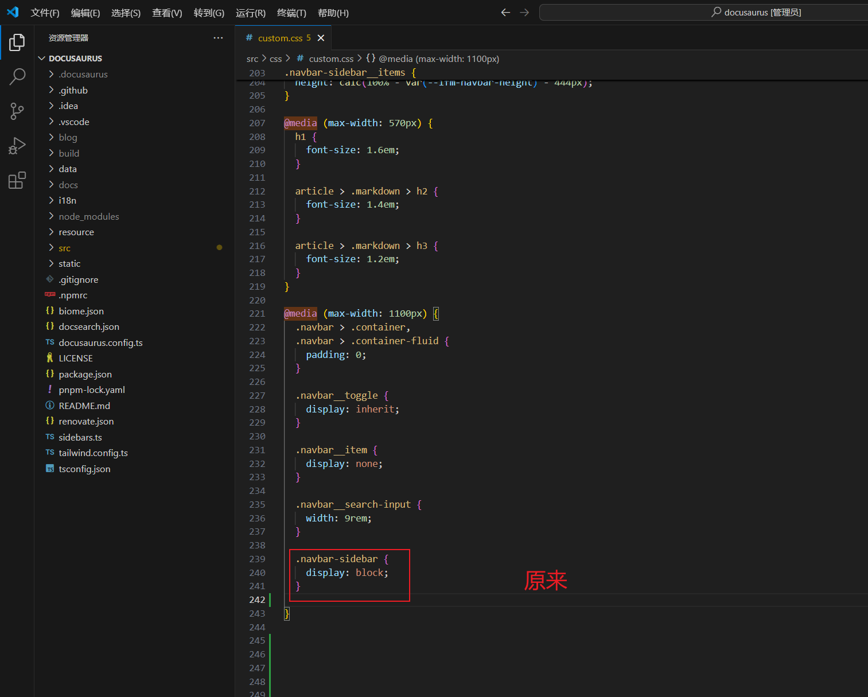Go forward with the right arrow
Image resolution: width=868 pixels, height=697 pixels.
point(524,13)
